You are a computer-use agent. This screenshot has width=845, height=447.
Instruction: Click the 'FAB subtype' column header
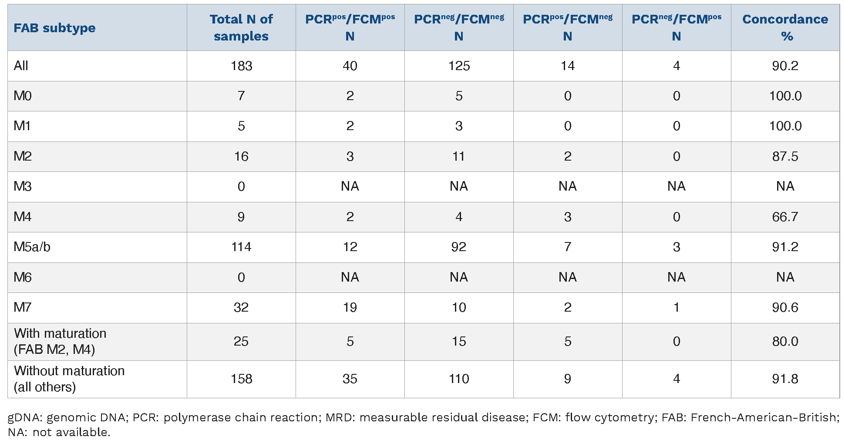pos(54,28)
